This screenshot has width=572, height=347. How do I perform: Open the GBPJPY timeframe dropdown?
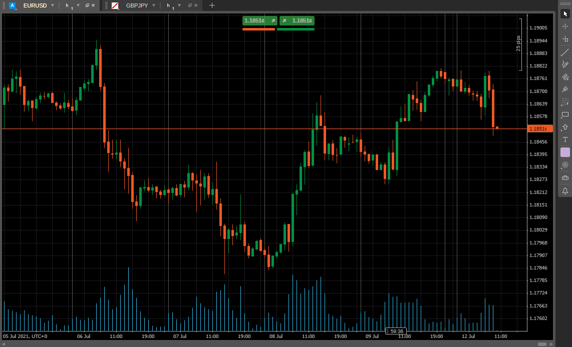point(179,5)
